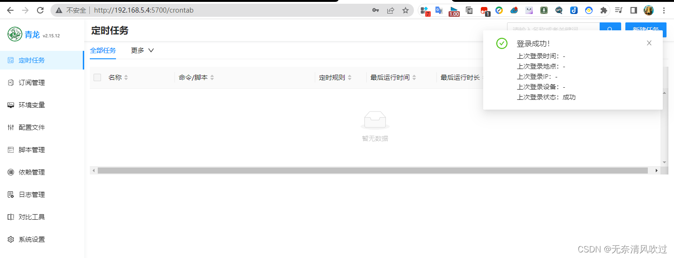Go forward in browser history
The image size is (674, 258).
pos(25,10)
